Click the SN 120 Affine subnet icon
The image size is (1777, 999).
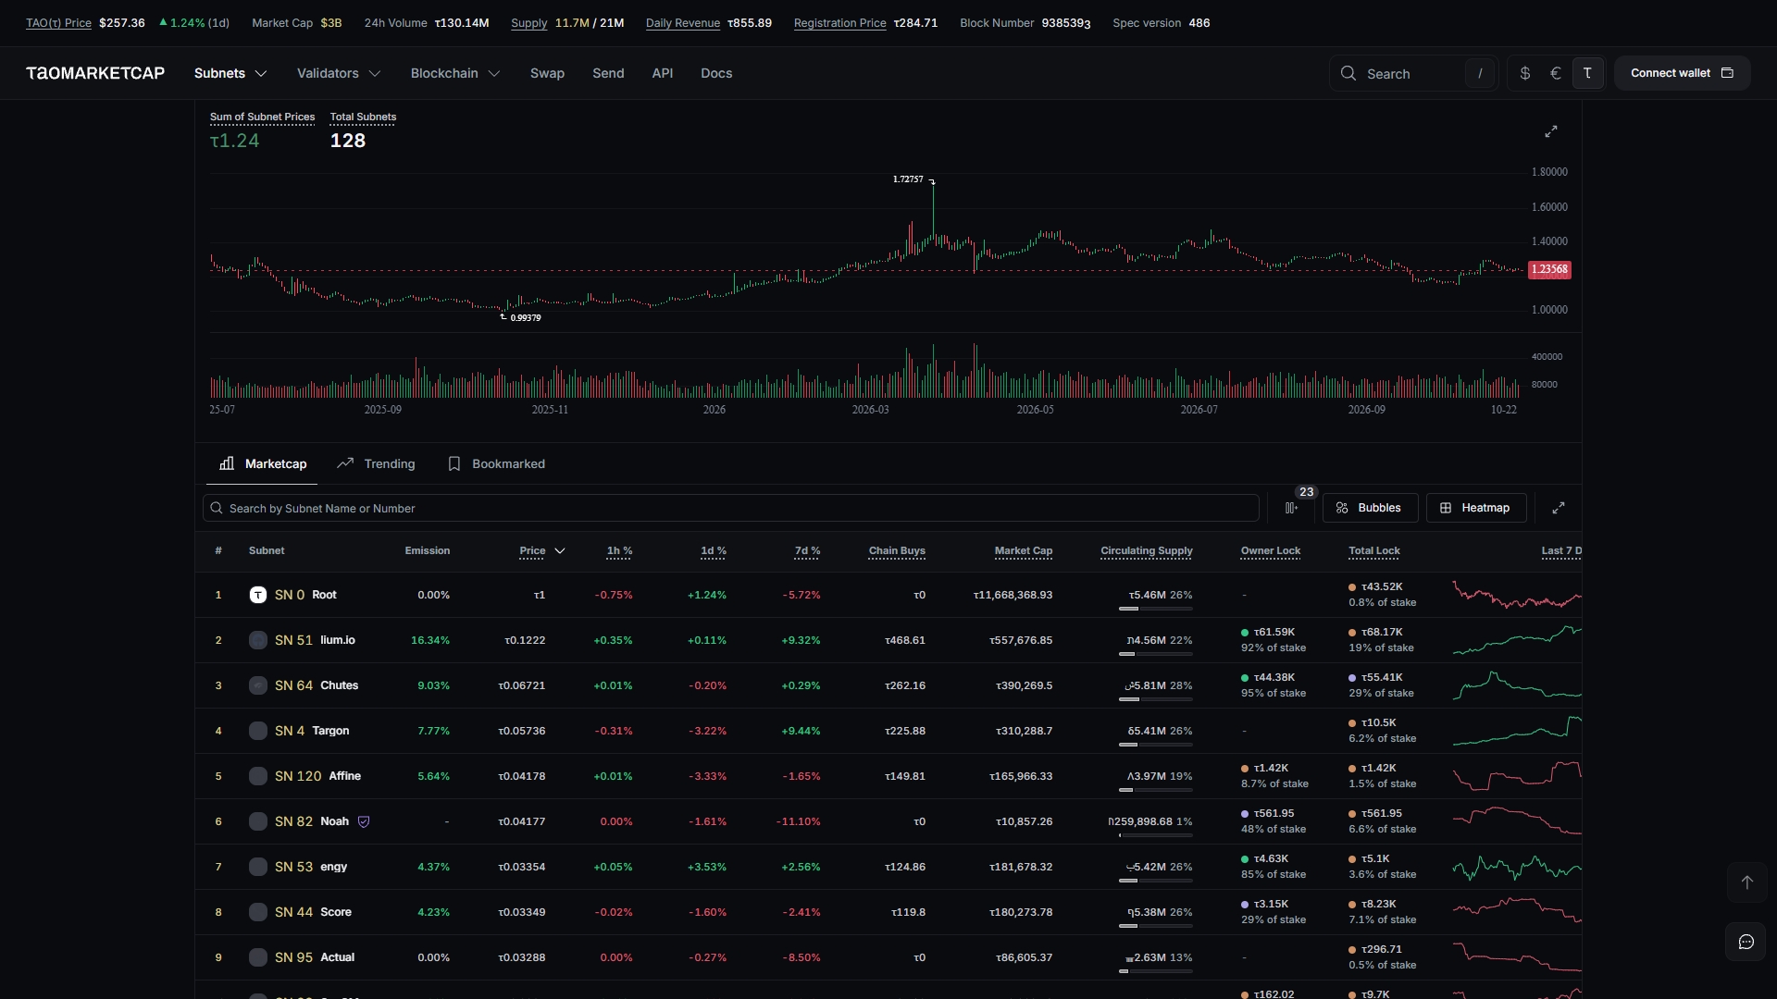258,776
